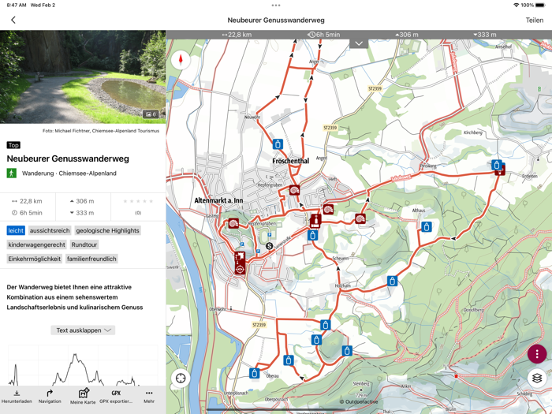The image size is (552, 414).
Task: Select the leicht difficulty tag
Action: click(x=16, y=230)
